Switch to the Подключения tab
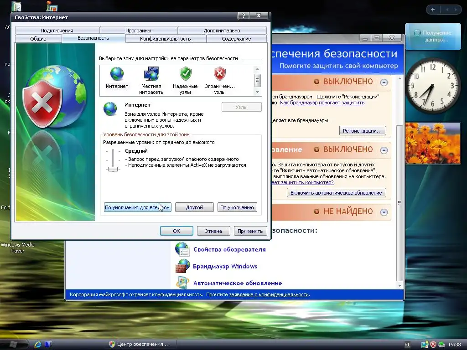Screen dimensions: 467x350 pyautogui.click(x=57, y=31)
